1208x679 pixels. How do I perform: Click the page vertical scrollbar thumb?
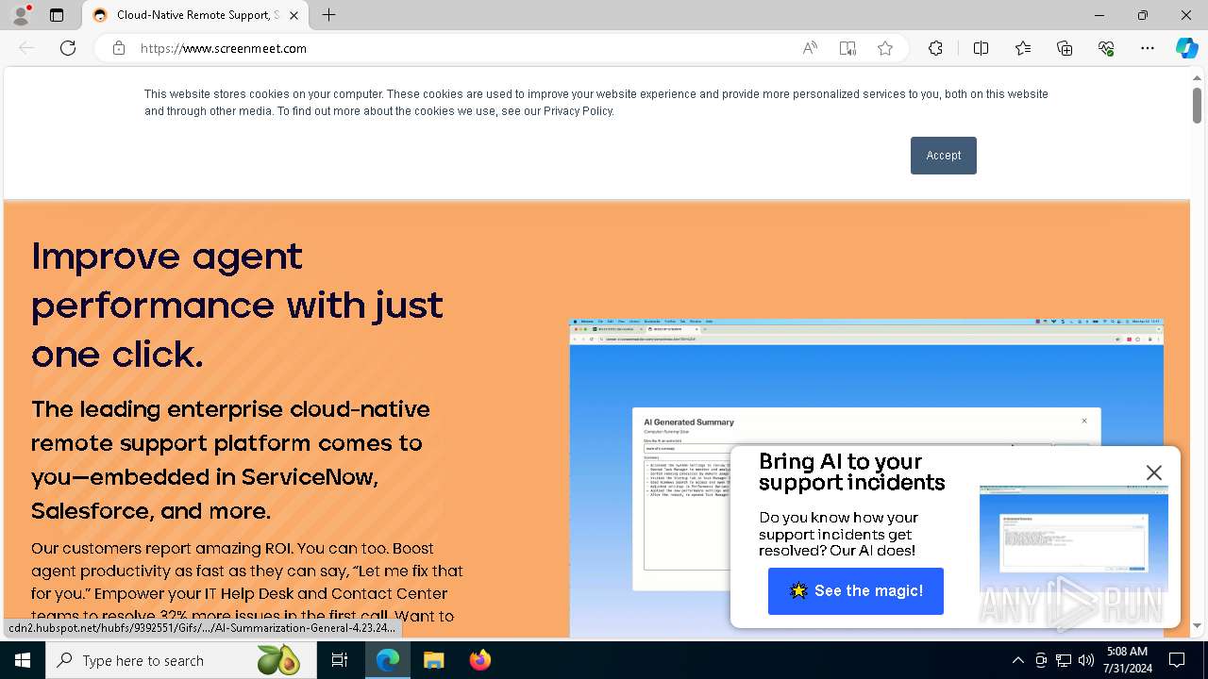click(x=1197, y=106)
